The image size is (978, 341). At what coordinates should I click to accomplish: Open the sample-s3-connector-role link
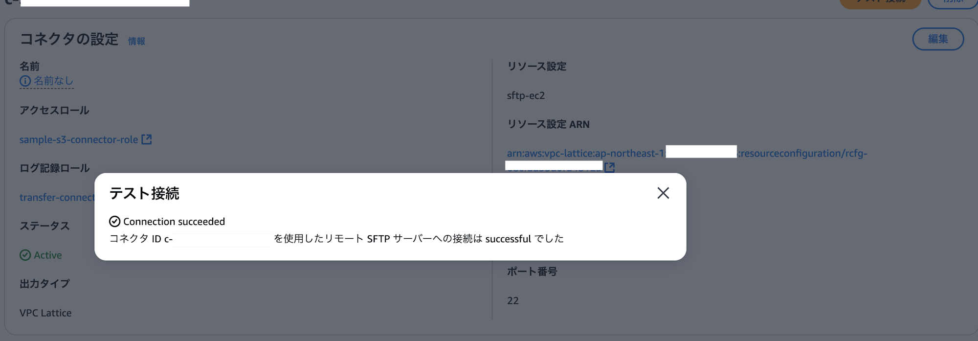pyautogui.click(x=79, y=140)
